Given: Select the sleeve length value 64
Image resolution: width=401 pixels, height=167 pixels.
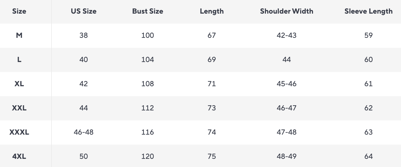Looking at the screenshot, I should click(x=368, y=156).
